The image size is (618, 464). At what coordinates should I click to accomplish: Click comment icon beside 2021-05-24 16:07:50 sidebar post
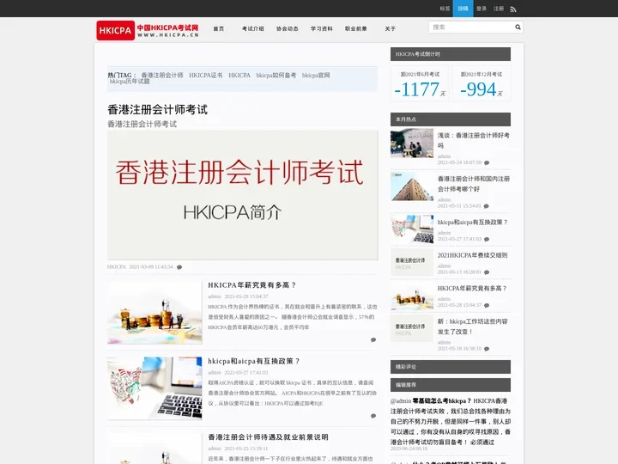[487, 162]
